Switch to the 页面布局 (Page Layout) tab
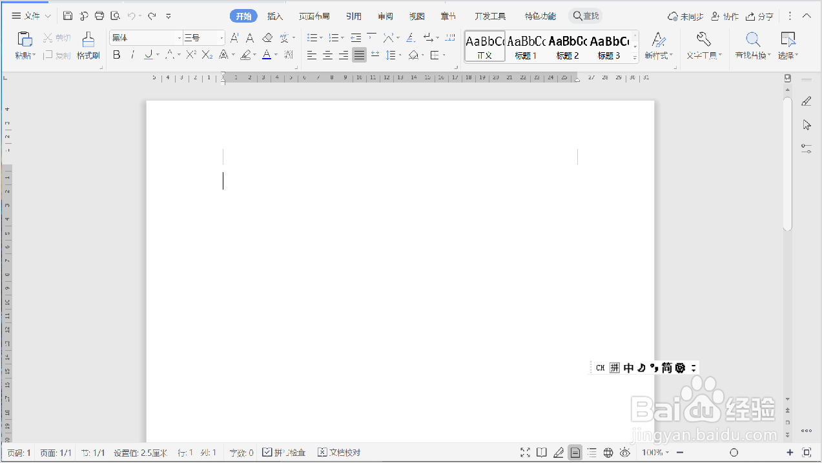 click(314, 16)
